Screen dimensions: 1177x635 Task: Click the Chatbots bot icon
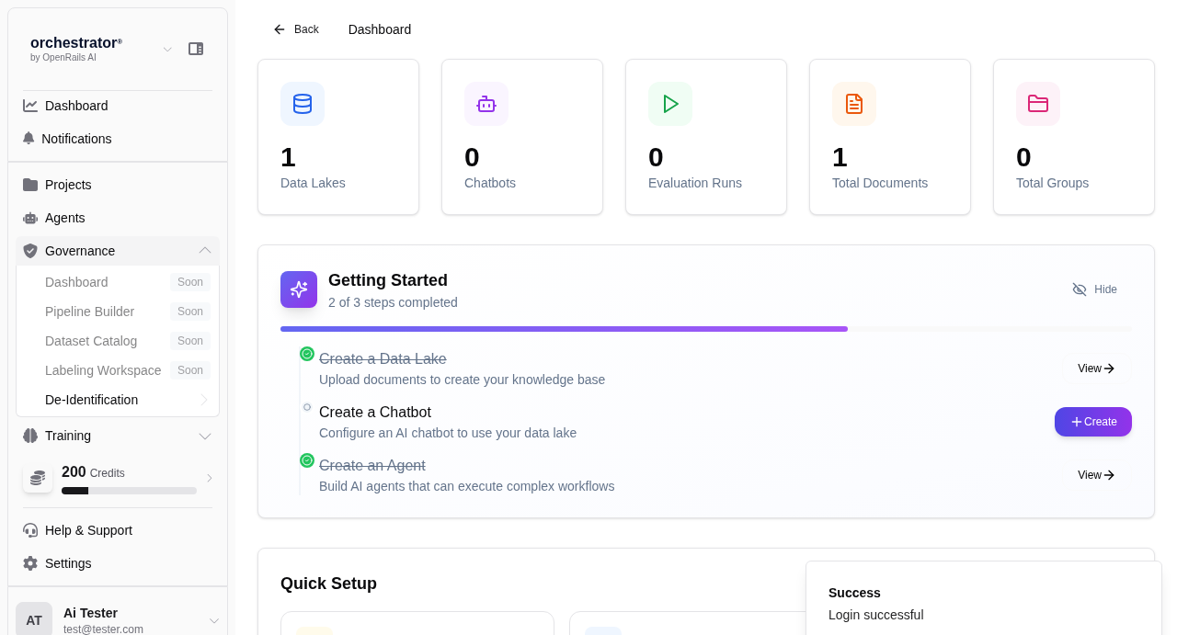pos(486,104)
